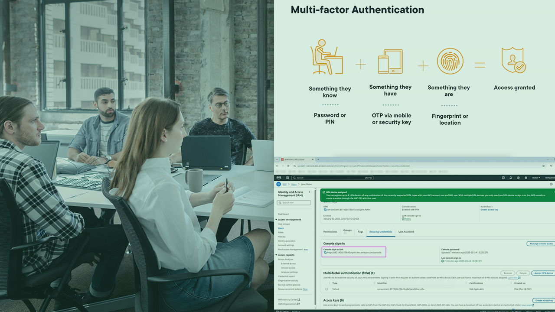555x312 pixels.
Task: Launch CloudShell from the header icon
Action: 503,178
